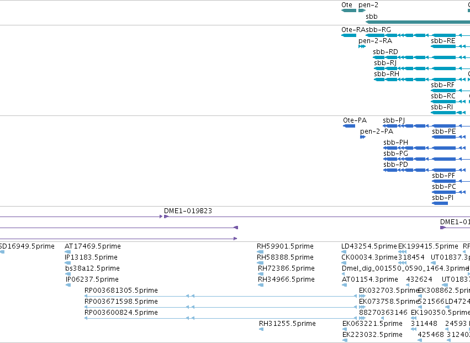Open the EK223032.5prime EST label
Image resolution: width=470 pixels, height=343 pixels.
[372, 335]
